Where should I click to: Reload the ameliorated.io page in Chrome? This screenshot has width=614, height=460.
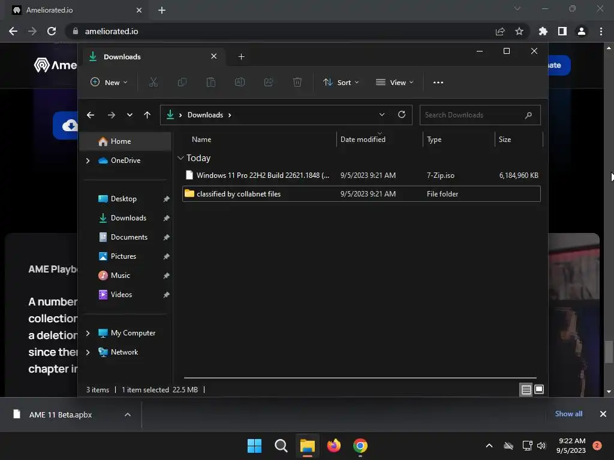point(52,31)
